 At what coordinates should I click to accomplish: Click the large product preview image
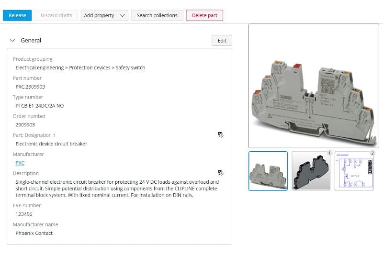(314, 86)
